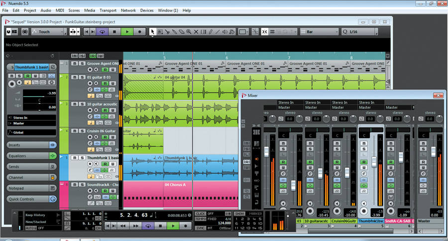Toggle the TEMPO track button
The width and height of the screenshot is (448, 241).
click(200, 219)
